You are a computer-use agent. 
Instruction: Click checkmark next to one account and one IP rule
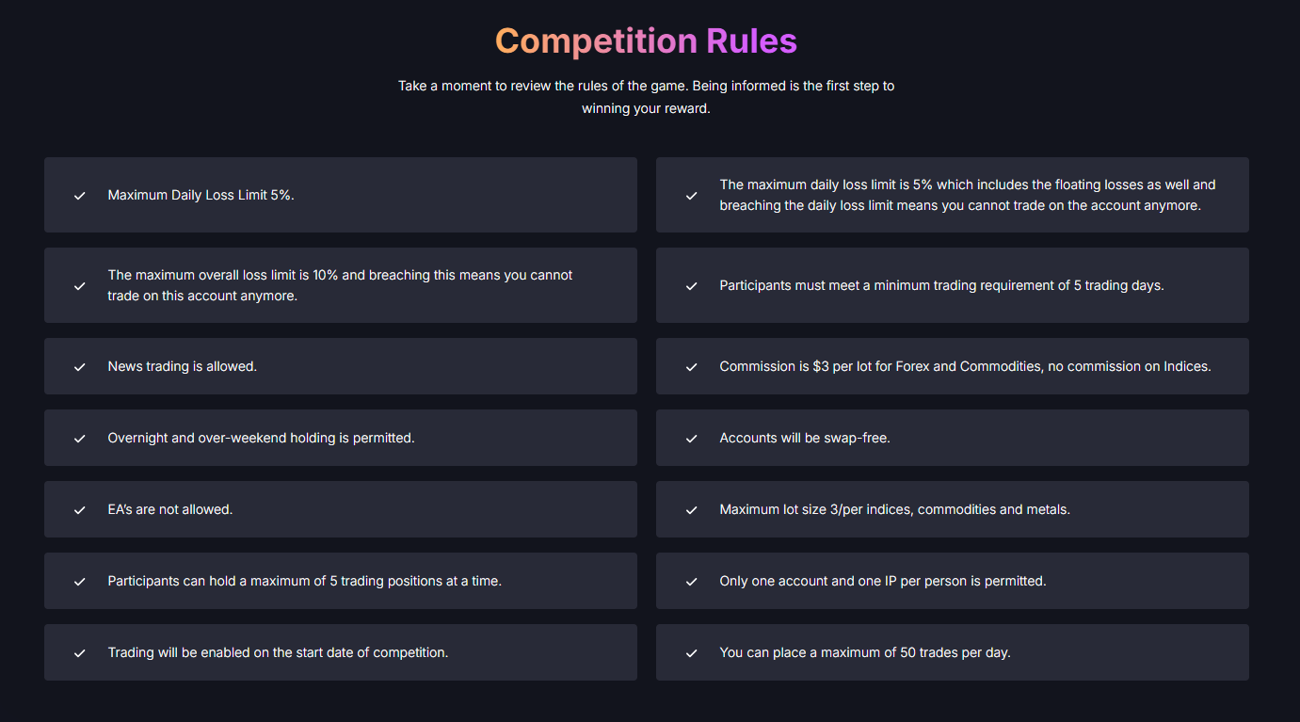692,582
